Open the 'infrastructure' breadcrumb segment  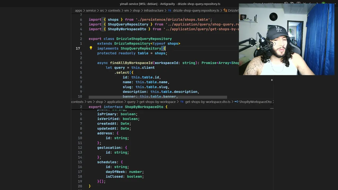coord(154,11)
